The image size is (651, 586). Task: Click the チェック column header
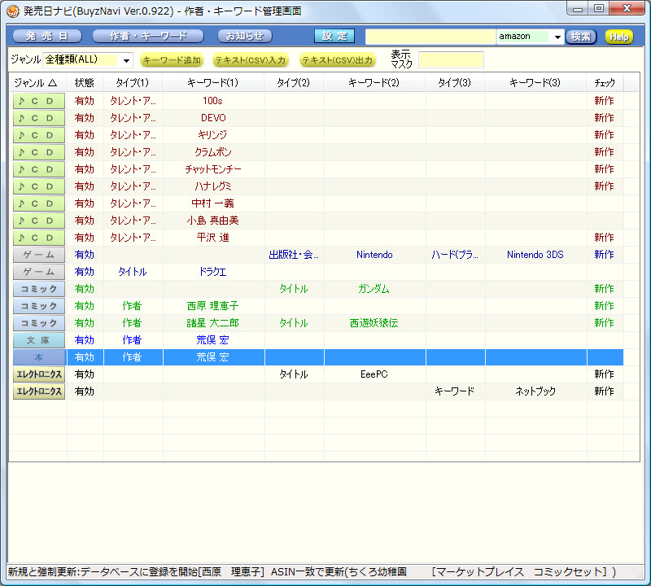click(x=605, y=83)
